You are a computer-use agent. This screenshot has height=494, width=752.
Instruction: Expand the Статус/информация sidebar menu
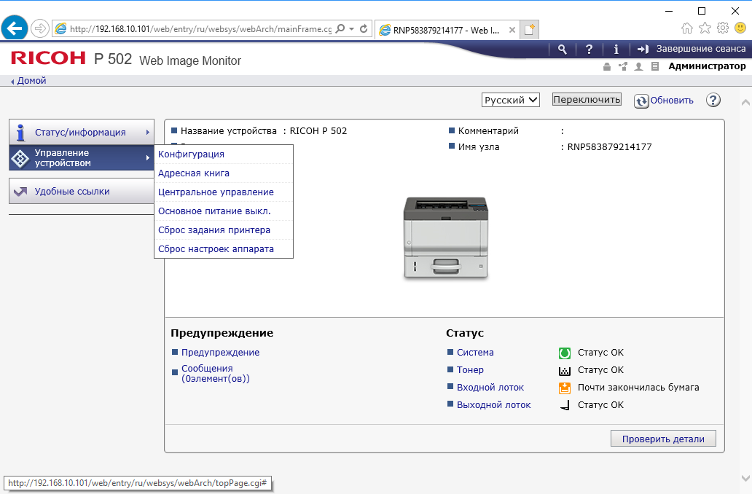(82, 133)
